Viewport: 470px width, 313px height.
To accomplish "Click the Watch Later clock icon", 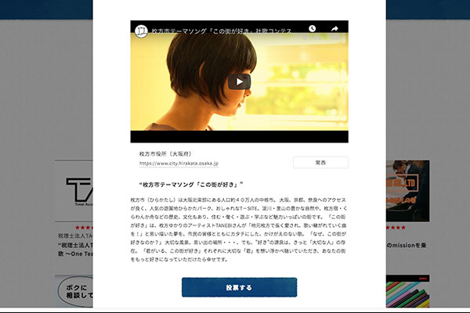I will point(312,29).
